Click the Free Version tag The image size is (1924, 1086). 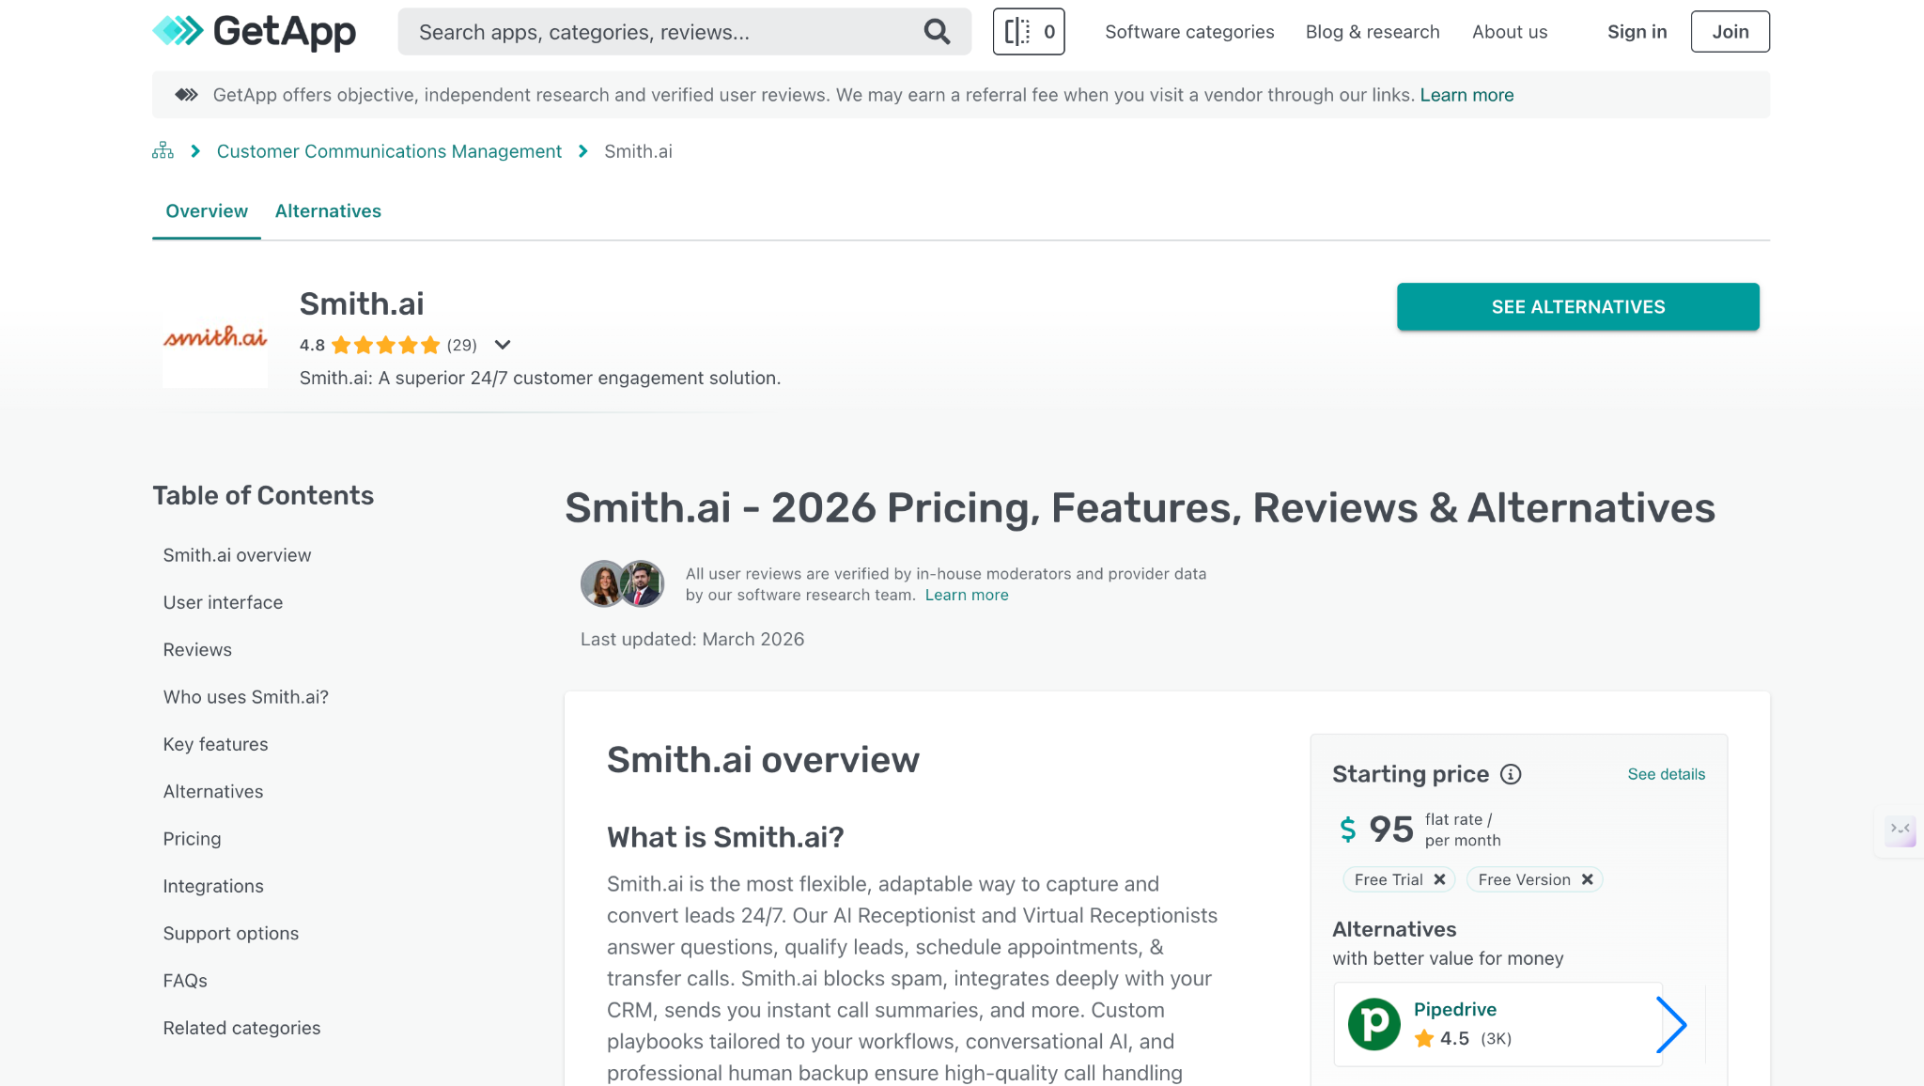coord(1535,879)
